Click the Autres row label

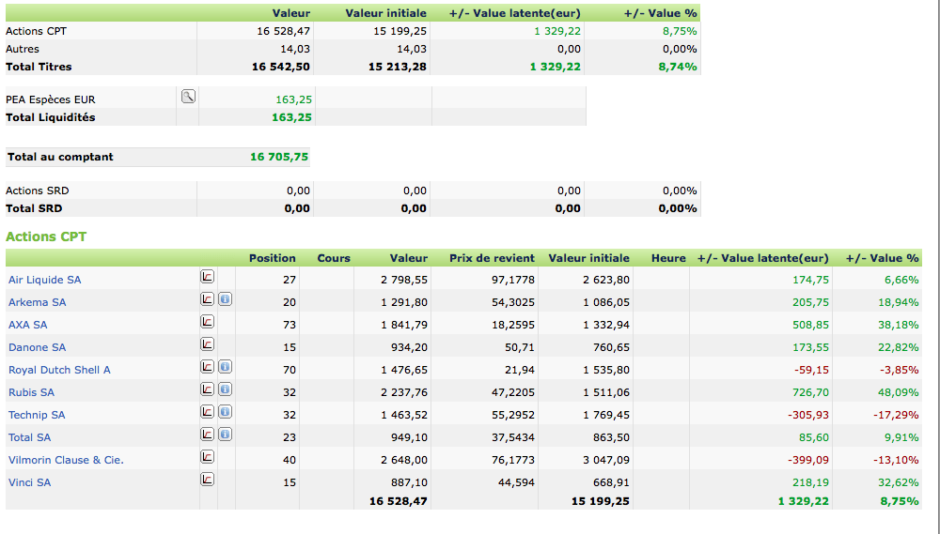tap(23, 49)
